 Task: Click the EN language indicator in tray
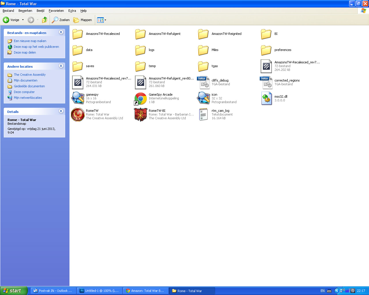pos(323,291)
